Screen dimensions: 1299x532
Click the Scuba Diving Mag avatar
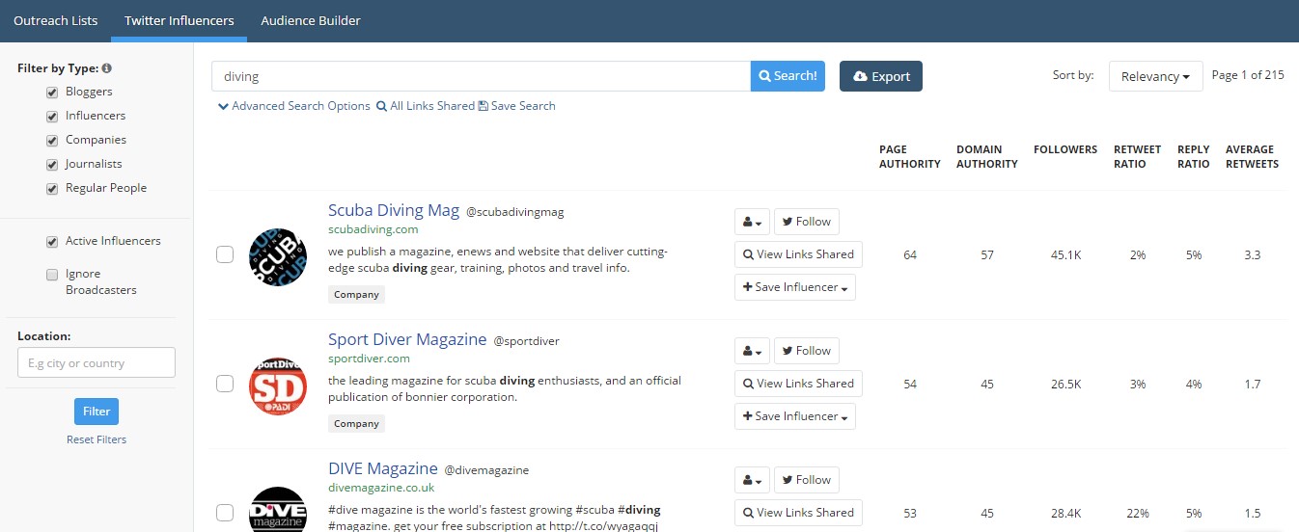click(277, 257)
